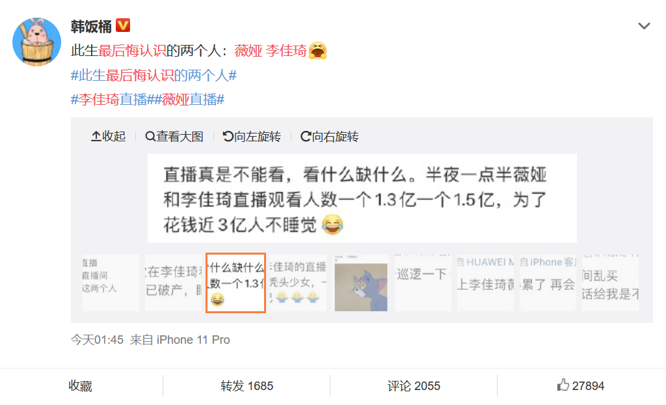This screenshot has height=405, width=666.
Task: Click the large expanded image text
Action: click(x=362, y=198)
